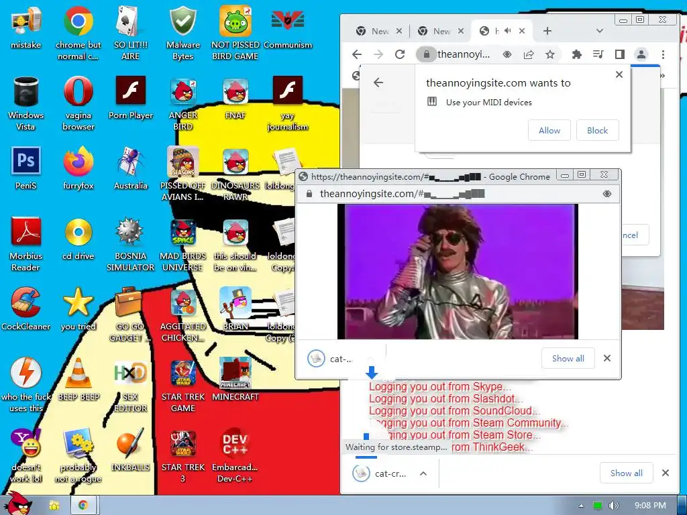Click Show all in popup download bar
687x515 pixels.
click(568, 359)
